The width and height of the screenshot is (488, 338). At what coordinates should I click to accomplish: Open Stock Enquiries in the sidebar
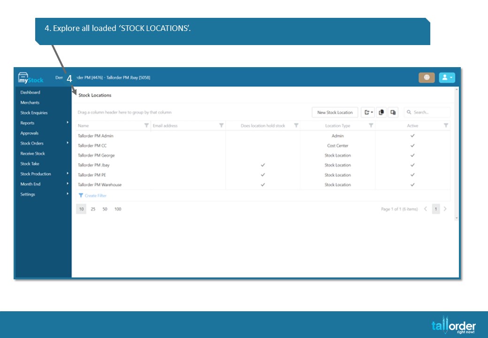click(34, 113)
